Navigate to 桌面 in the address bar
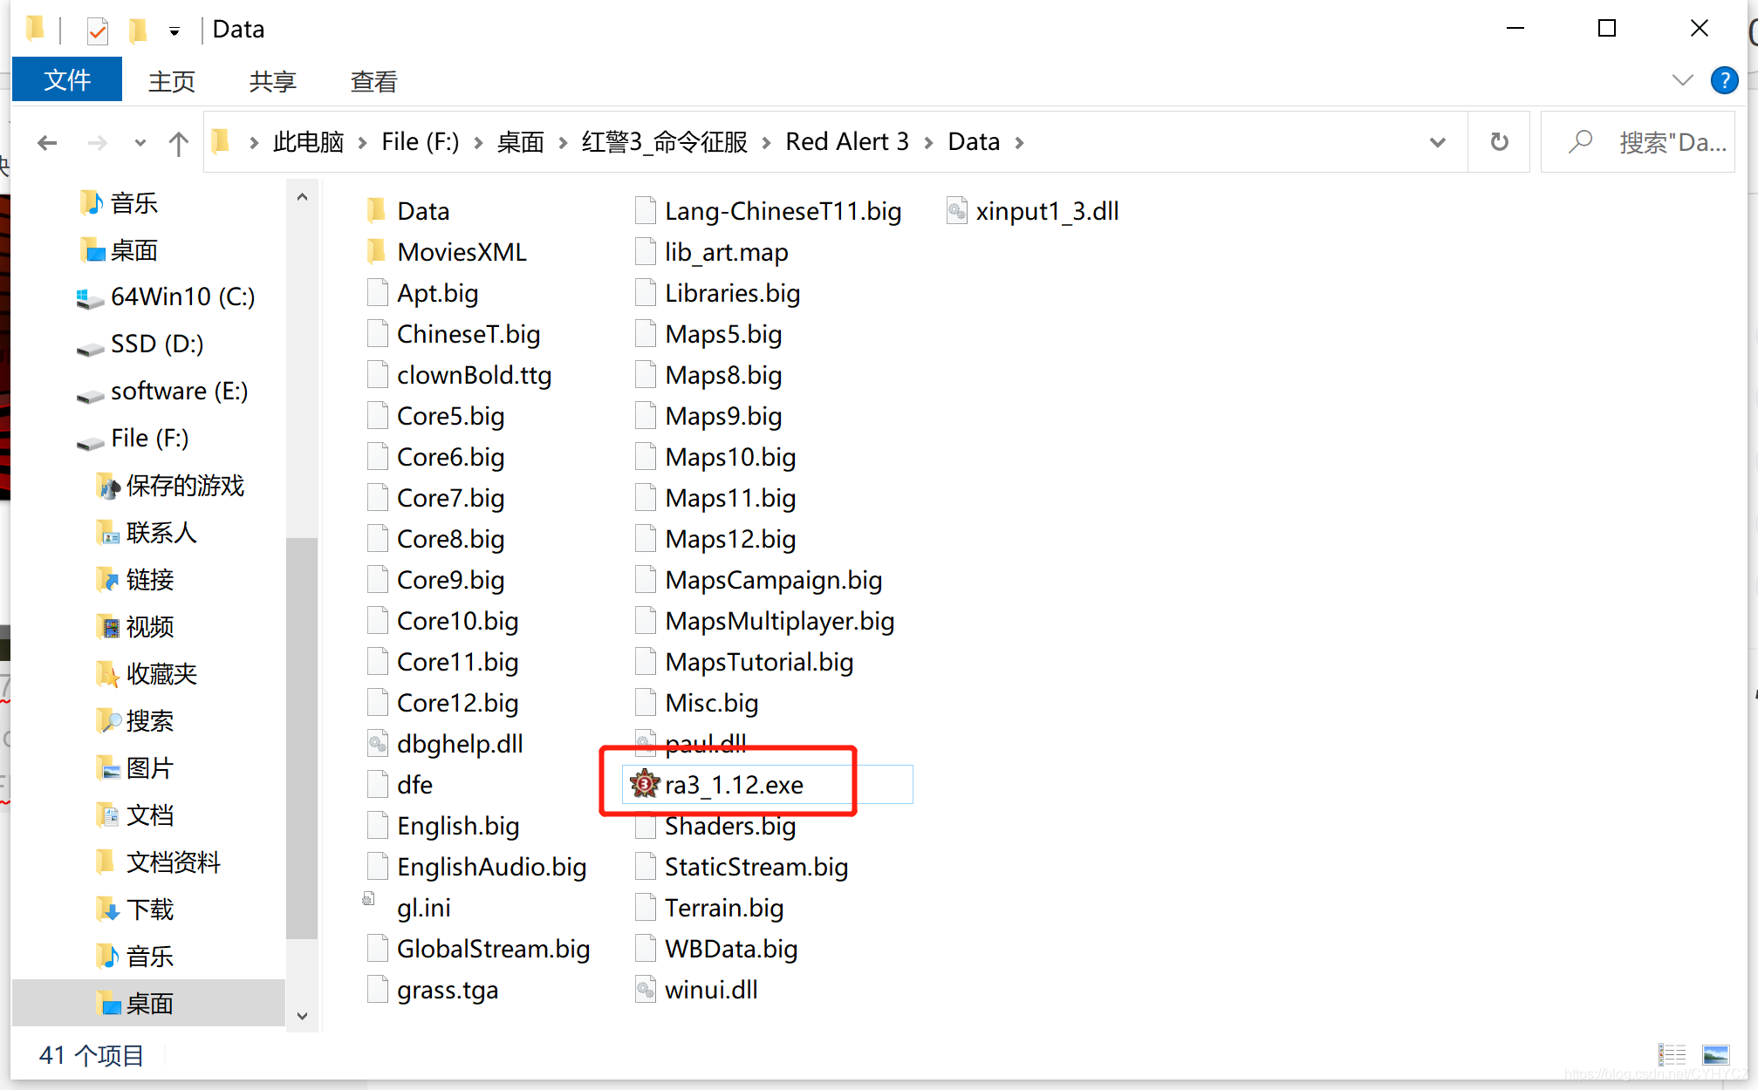 pyautogui.click(x=520, y=142)
